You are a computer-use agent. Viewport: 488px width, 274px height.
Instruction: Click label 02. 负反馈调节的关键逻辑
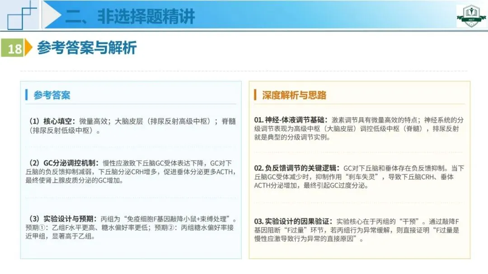pos(297,168)
